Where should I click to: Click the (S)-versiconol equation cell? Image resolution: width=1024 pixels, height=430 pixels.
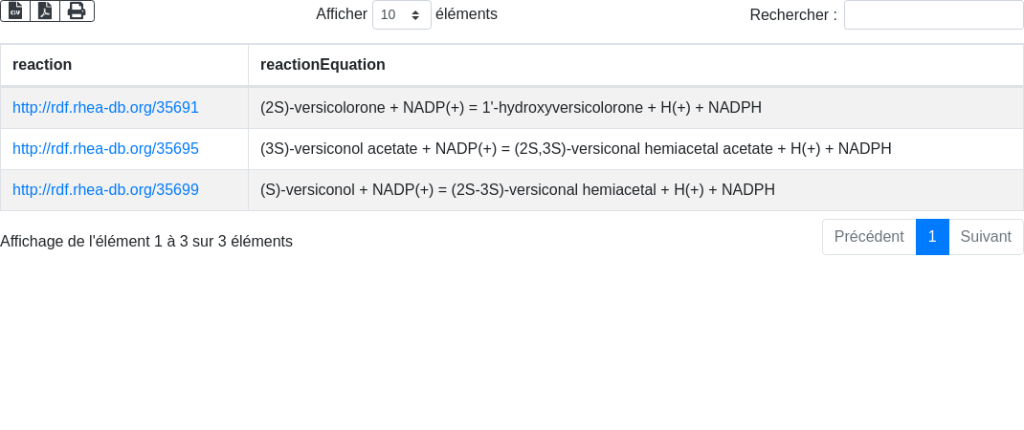(517, 190)
